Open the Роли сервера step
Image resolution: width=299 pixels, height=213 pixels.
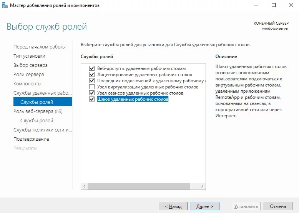[28, 74]
